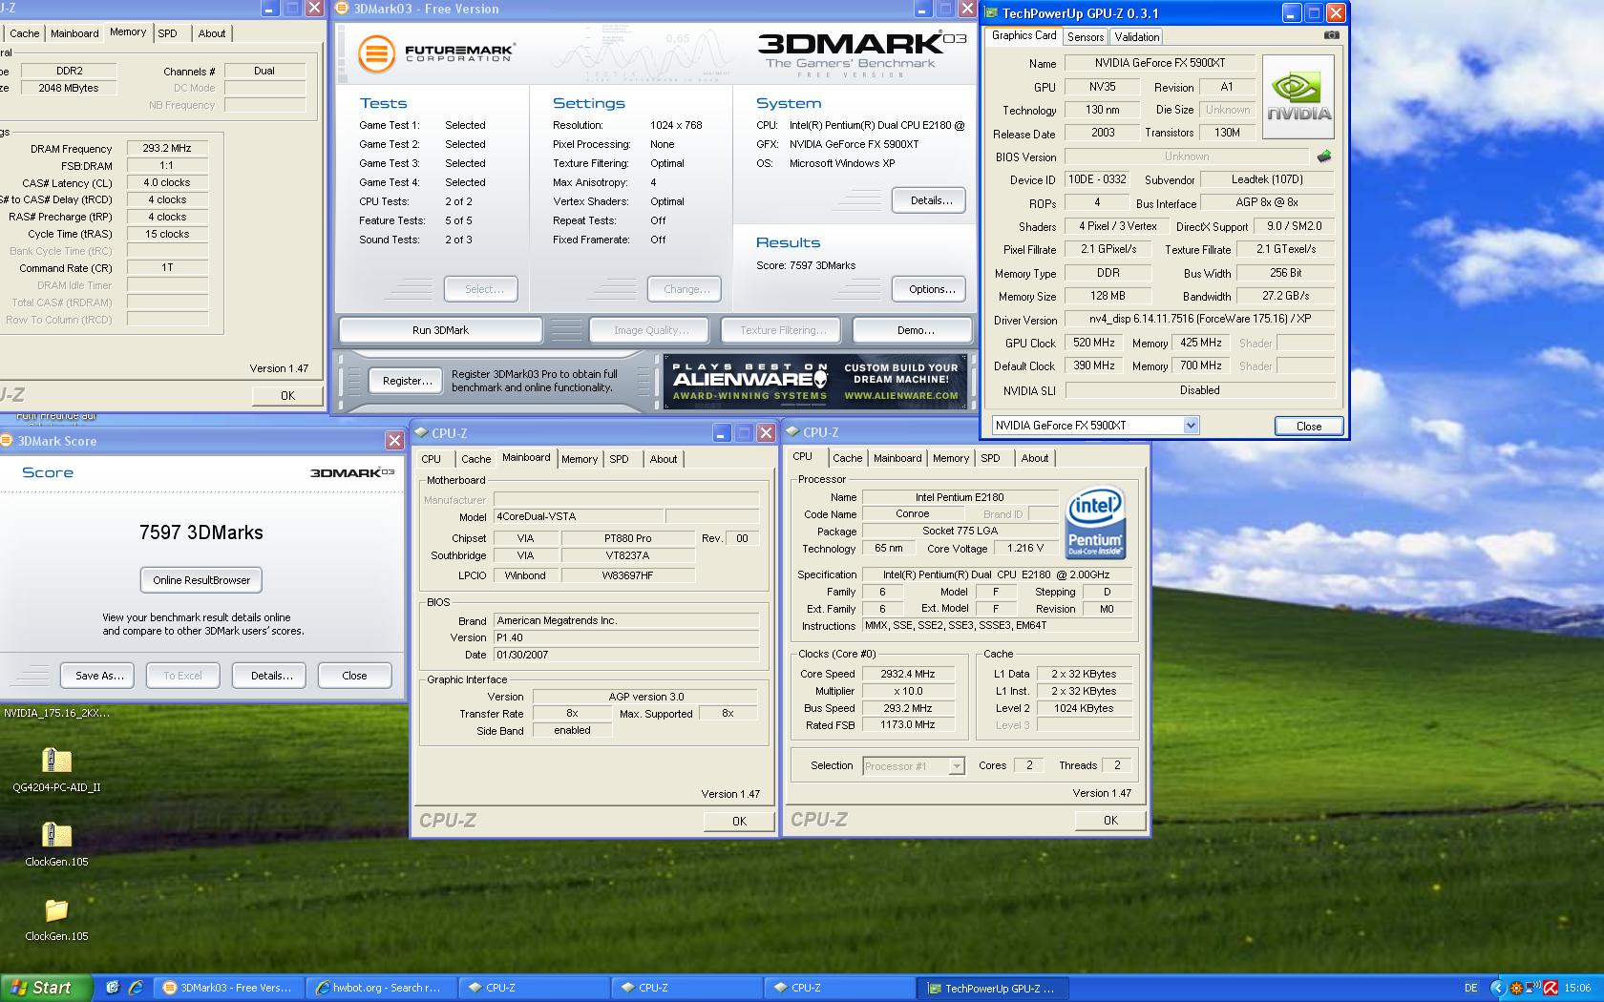Click Close in the 3DMark Score window

point(354,676)
